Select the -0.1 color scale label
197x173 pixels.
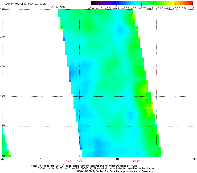[167, 9]
